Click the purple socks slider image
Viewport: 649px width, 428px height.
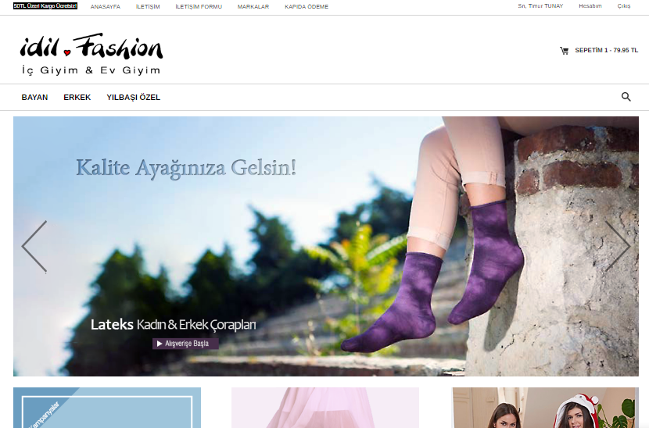326,247
